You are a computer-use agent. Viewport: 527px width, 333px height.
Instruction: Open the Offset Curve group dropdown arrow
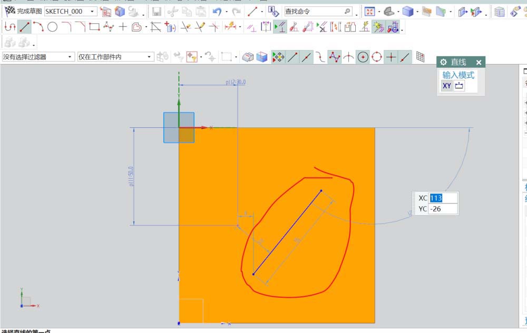coord(146,27)
